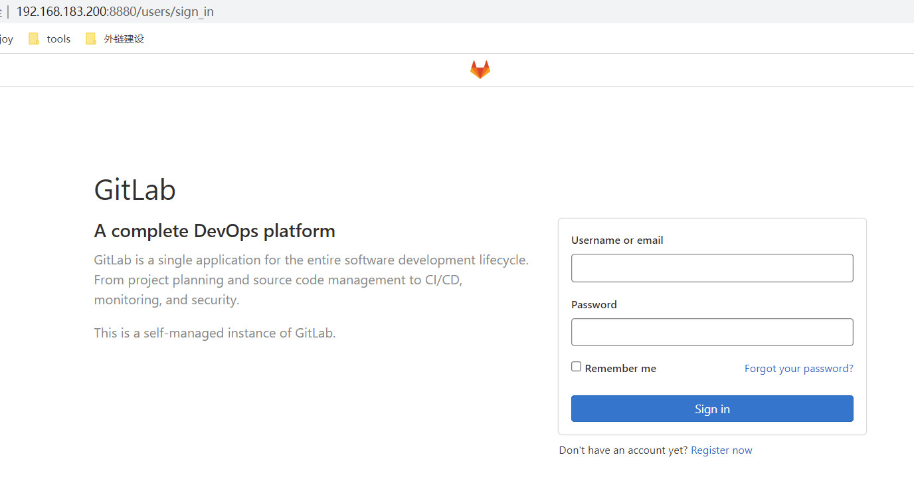Open the 外链建设 bookmark folder
This screenshot has width=914, height=477.
click(x=115, y=39)
